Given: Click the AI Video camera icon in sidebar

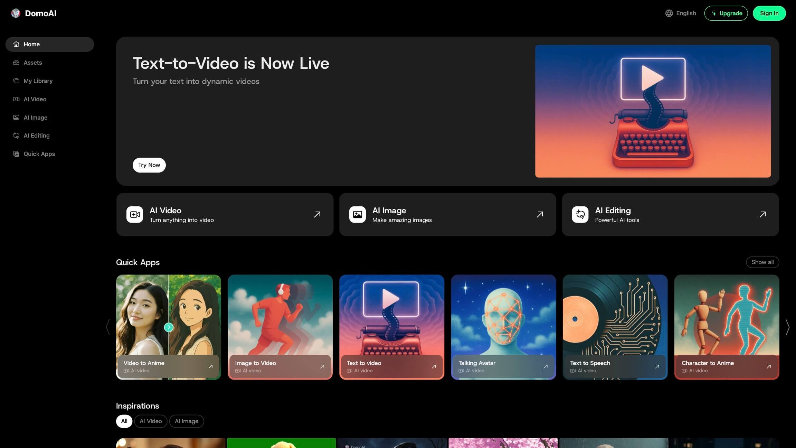Looking at the screenshot, I should 16,99.
